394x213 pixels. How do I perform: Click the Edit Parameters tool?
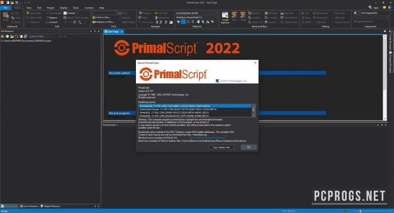pos(363,22)
